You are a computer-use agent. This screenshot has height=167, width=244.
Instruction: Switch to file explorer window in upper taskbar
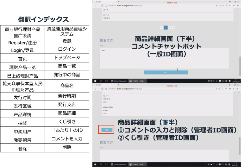[119, 81]
